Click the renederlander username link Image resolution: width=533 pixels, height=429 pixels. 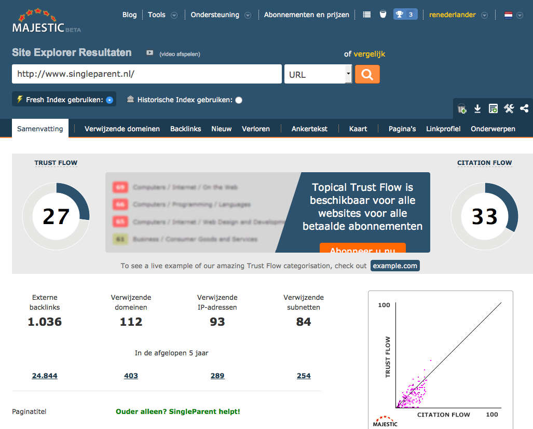(x=453, y=15)
